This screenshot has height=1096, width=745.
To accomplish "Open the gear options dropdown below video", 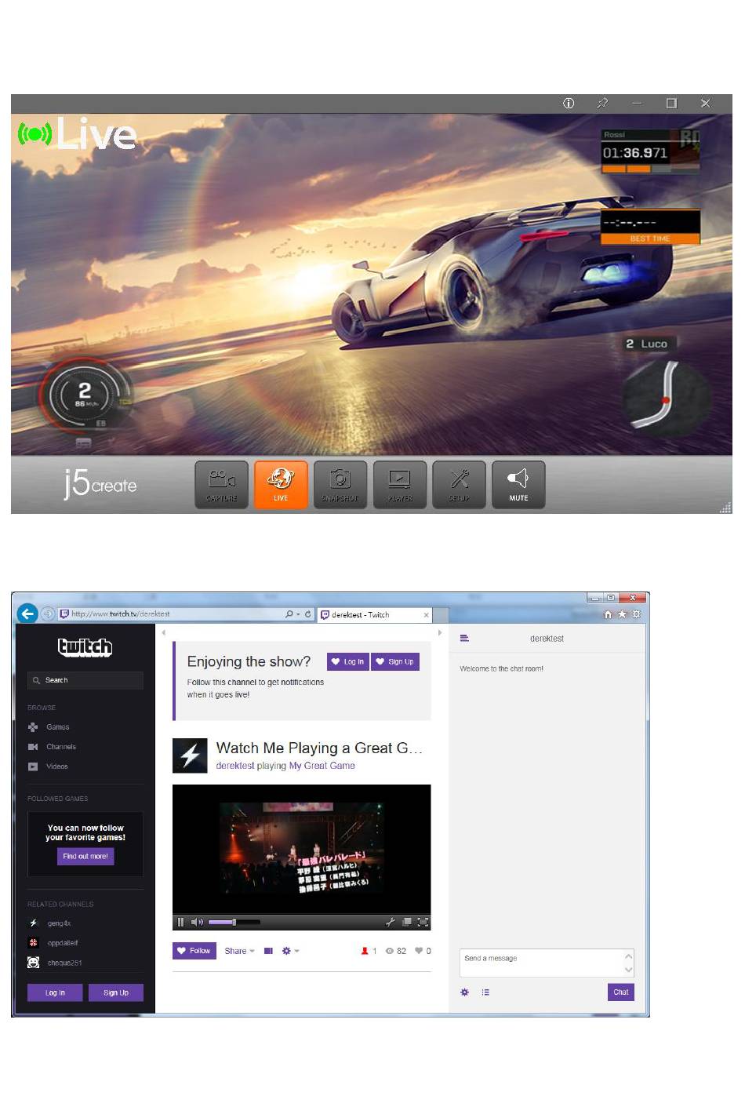I will 290,951.
